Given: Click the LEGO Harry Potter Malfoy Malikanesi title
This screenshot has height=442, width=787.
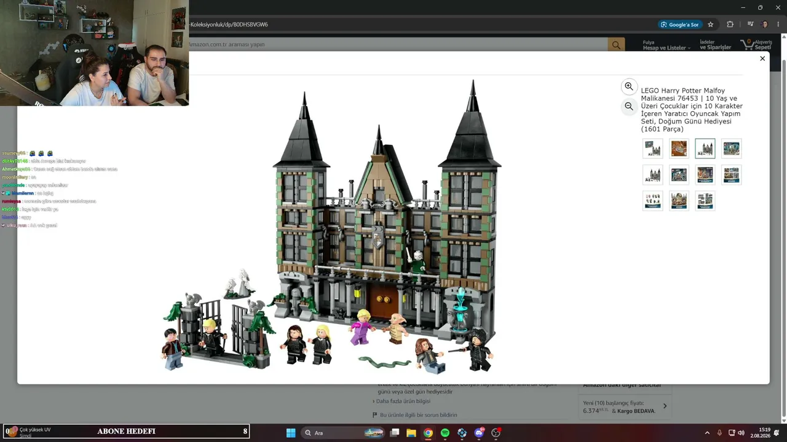Looking at the screenshot, I should [692, 110].
